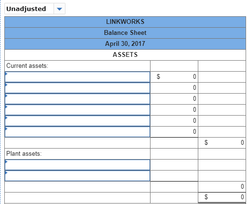Click the blank label cell below plant asset rows

tap(77, 187)
